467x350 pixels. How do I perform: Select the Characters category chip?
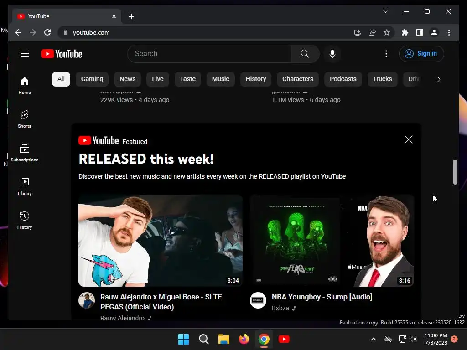coord(297,79)
